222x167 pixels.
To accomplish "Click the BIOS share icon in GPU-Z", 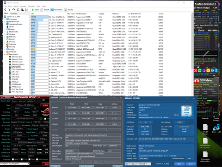I will point(41,119).
